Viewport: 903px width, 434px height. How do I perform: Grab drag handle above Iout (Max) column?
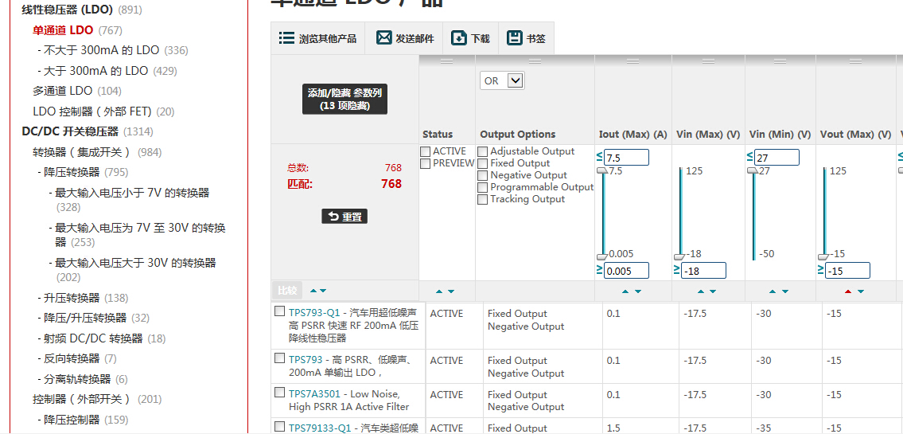click(x=633, y=61)
